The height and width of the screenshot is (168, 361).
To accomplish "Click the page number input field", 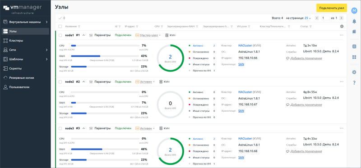I will tap(325, 18).
